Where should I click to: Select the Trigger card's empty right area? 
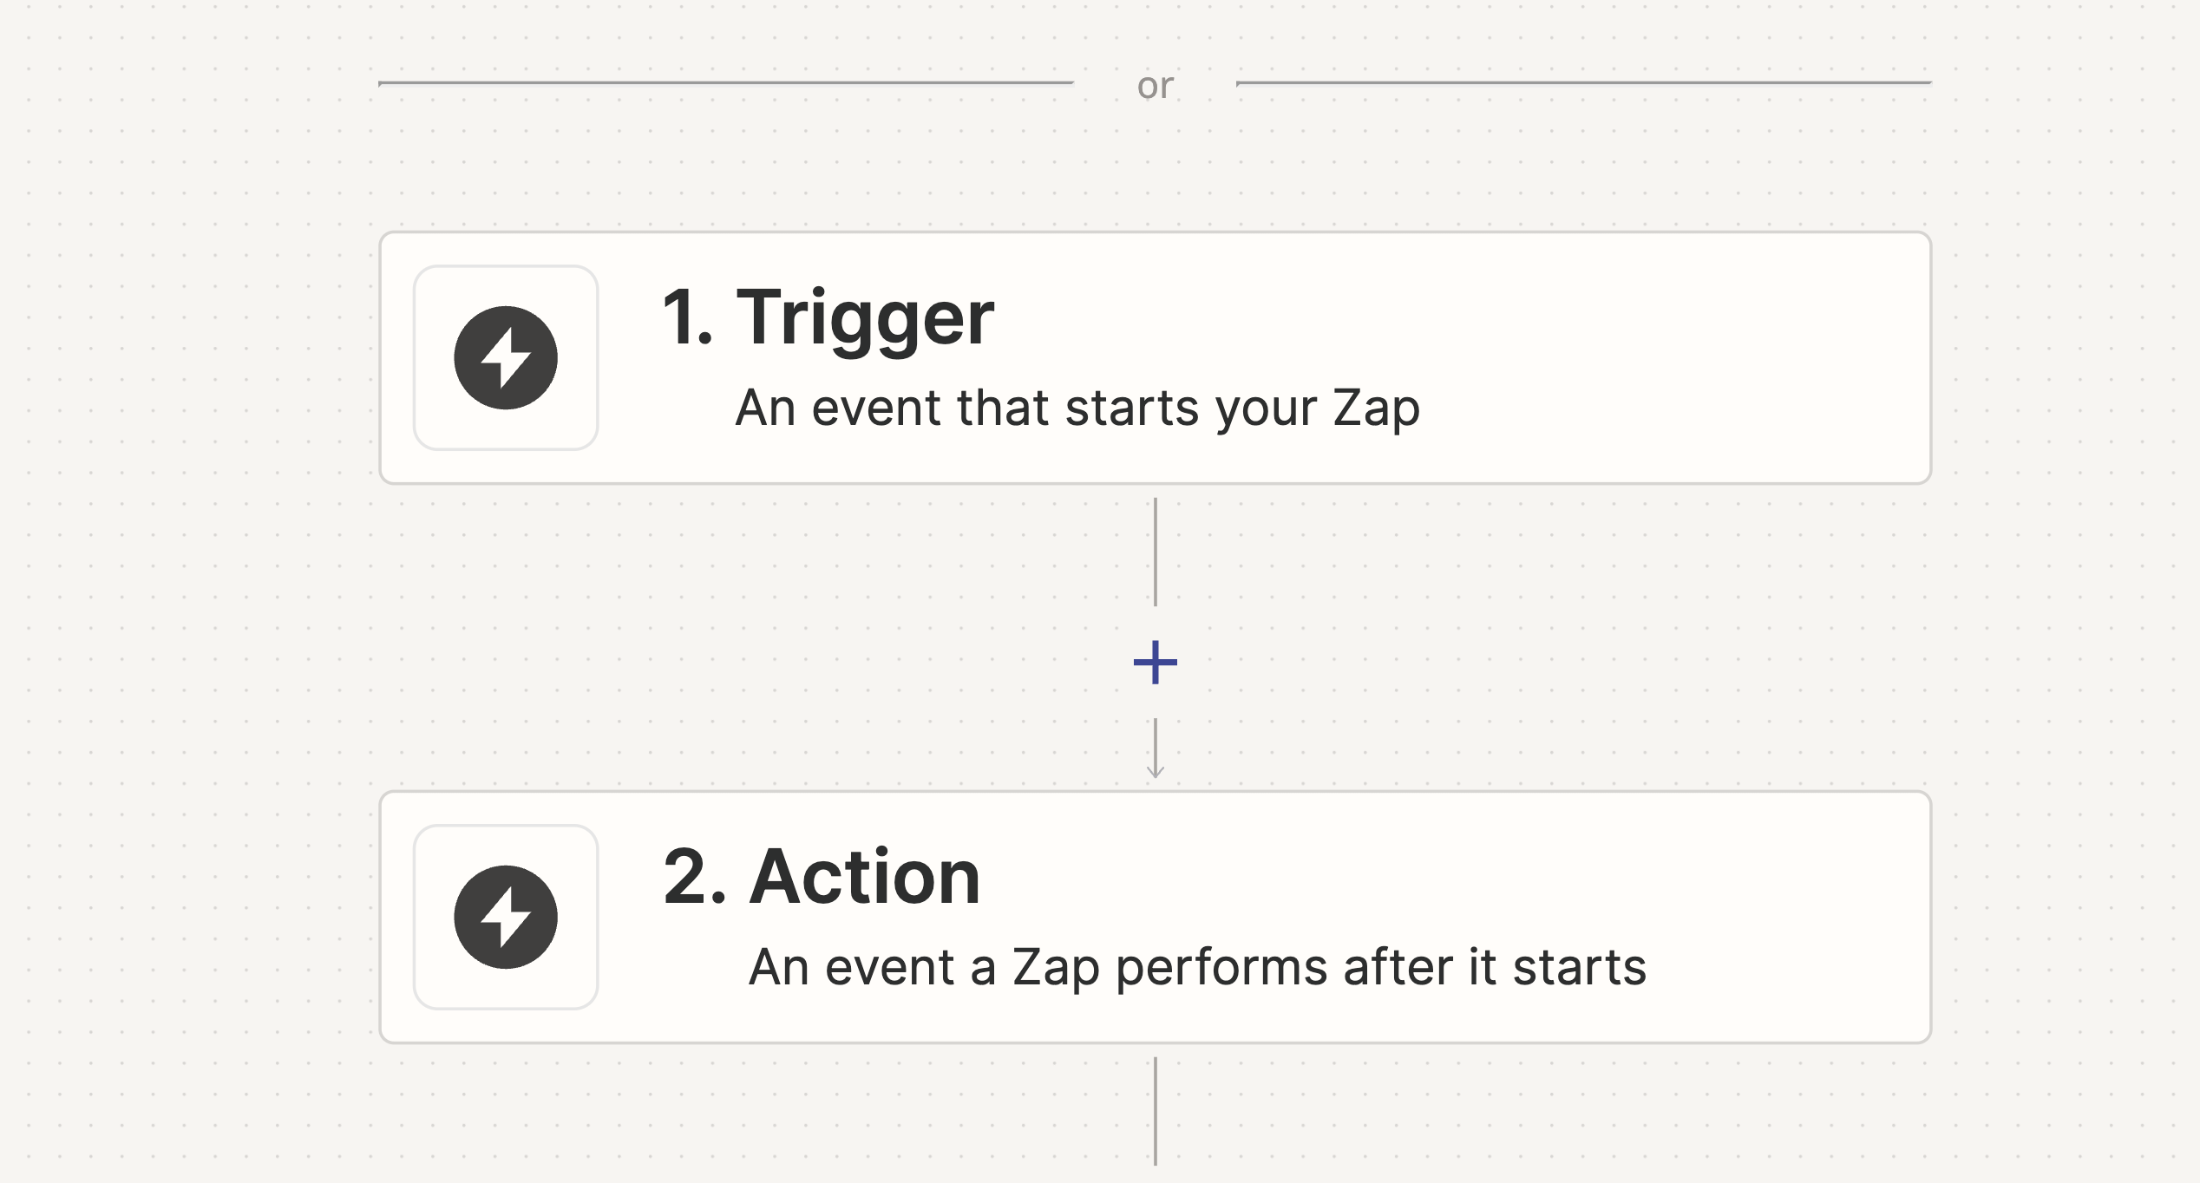(1692, 357)
